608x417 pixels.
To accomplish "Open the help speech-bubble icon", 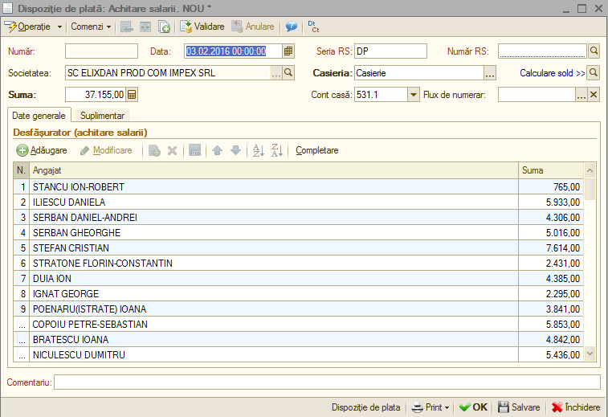I will (292, 27).
